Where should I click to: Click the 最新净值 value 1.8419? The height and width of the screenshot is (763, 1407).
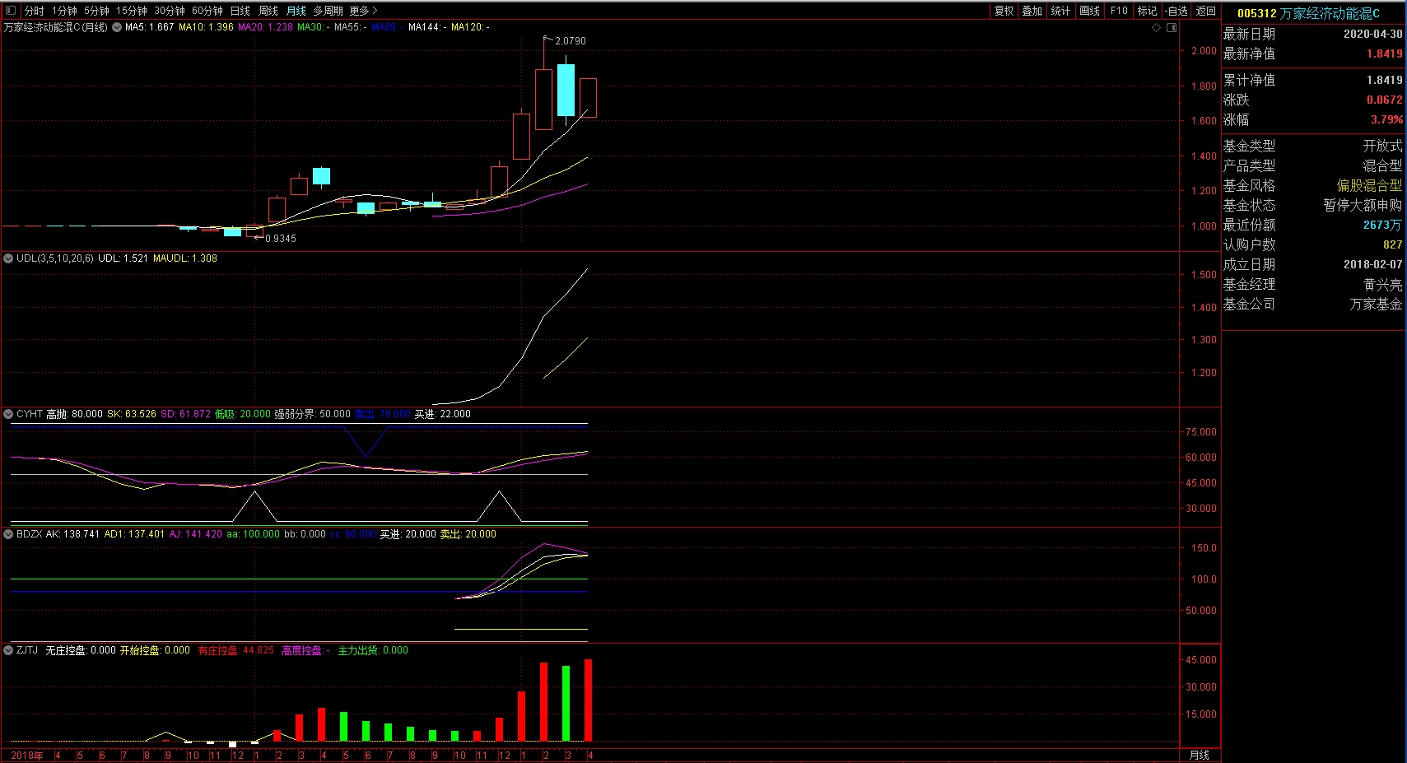click(1385, 54)
